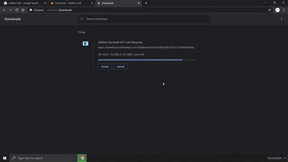Click the Downloads page title
Screen dimensions: 288x162
pos(13,19)
